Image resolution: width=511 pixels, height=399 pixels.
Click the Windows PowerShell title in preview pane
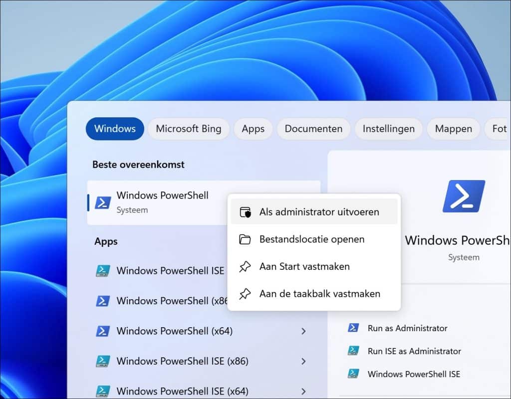point(458,240)
